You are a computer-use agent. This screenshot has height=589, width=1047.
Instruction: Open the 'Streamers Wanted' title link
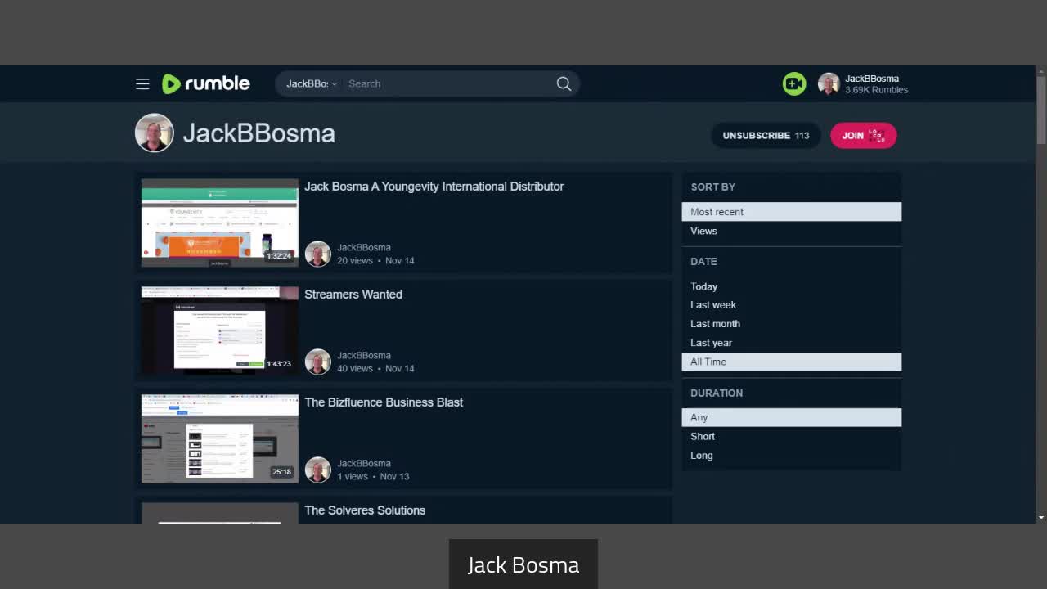click(353, 294)
